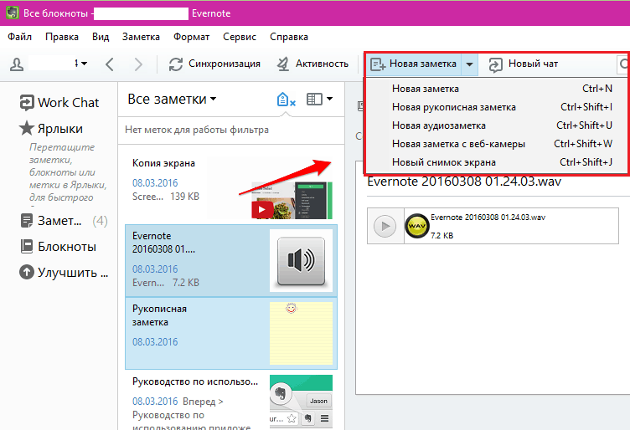The width and height of the screenshot is (630, 430).
Task: Choose Новая заметка с веб-камеры
Action: (x=497, y=144)
